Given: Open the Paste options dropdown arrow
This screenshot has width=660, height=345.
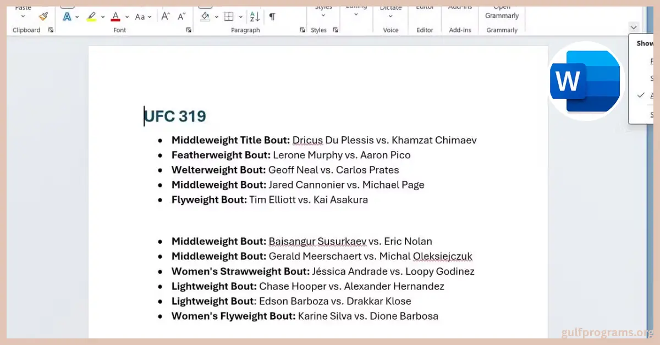Looking at the screenshot, I should coord(23,16).
